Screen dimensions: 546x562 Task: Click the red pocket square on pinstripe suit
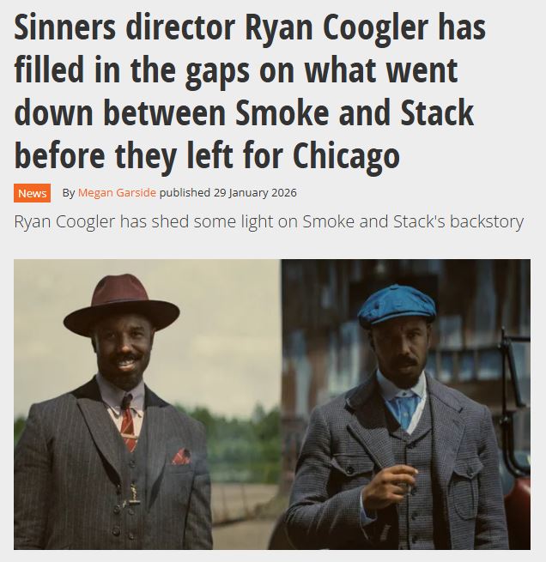coord(180,456)
